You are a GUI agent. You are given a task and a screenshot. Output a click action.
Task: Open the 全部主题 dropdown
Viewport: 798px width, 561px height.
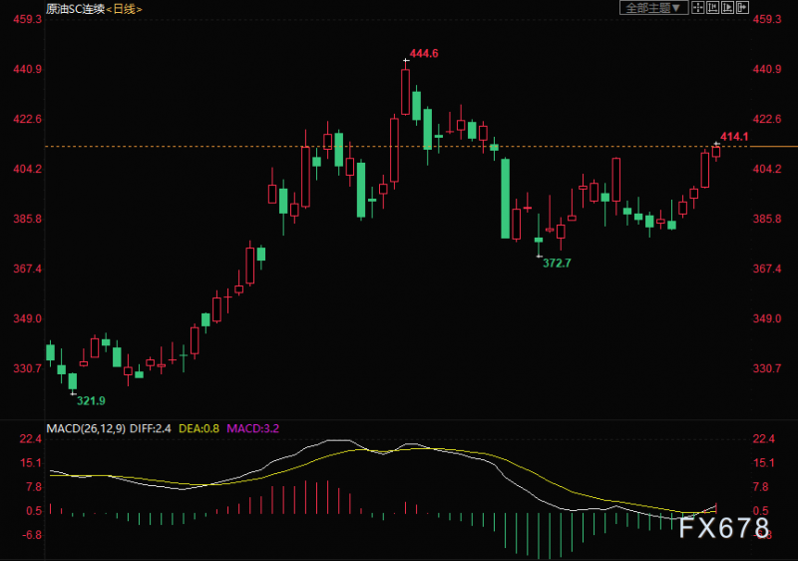653,8
